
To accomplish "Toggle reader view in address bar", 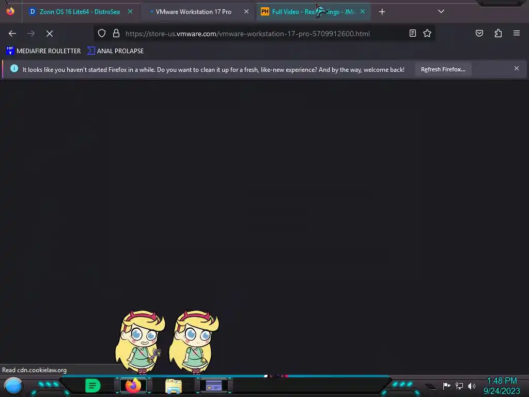I will click(x=412, y=33).
